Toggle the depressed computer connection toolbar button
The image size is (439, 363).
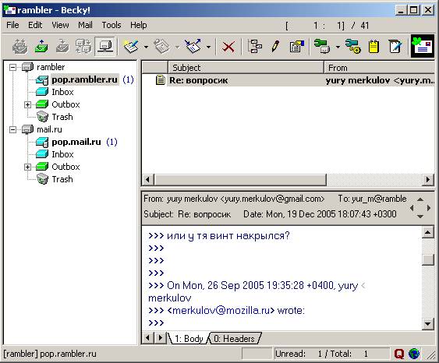click(104, 47)
